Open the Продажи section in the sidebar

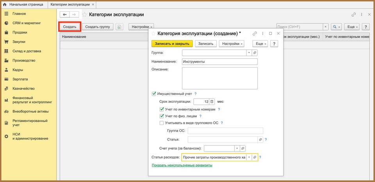[x=20, y=32]
